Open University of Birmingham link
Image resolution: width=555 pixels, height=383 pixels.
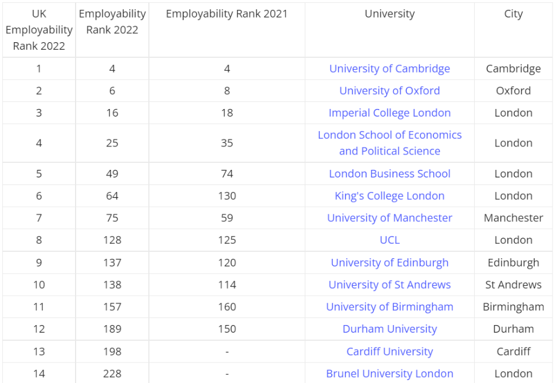point(389,307)
